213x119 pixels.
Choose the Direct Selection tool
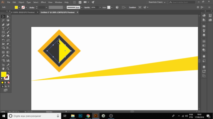(8, 17)
